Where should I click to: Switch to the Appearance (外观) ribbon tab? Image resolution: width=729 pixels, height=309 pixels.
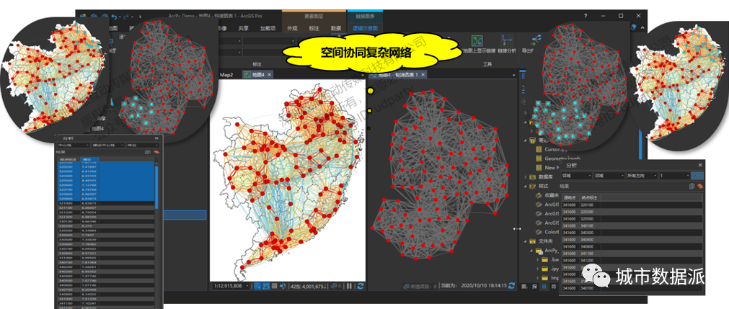pos(292,28)
